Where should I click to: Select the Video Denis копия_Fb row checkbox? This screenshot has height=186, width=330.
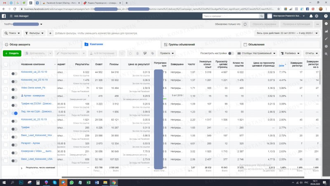coord(6,89)
